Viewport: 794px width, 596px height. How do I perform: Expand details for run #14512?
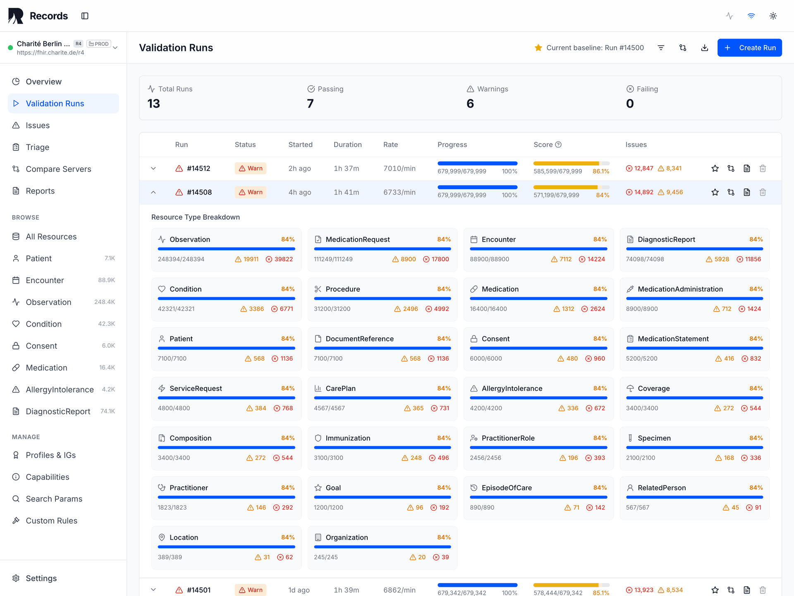(153, 168)
